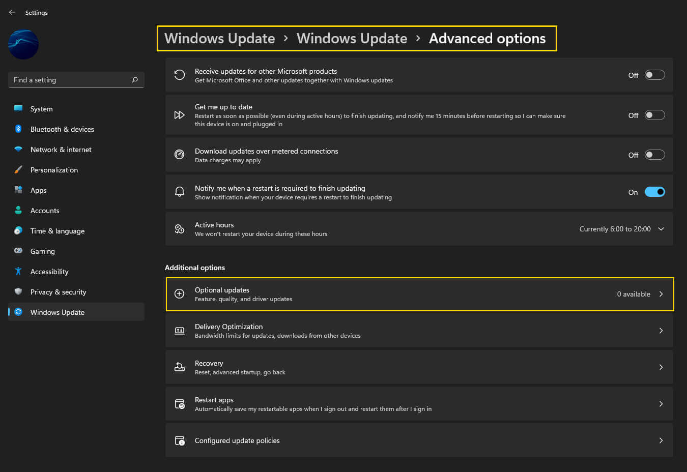Click the System monitor icon in sidebar
The height and width of the screenshot is (472, 687).
pos(18,108)
